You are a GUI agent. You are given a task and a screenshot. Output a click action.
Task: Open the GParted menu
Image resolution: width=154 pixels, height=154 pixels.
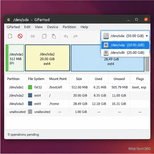pos(13,27)
